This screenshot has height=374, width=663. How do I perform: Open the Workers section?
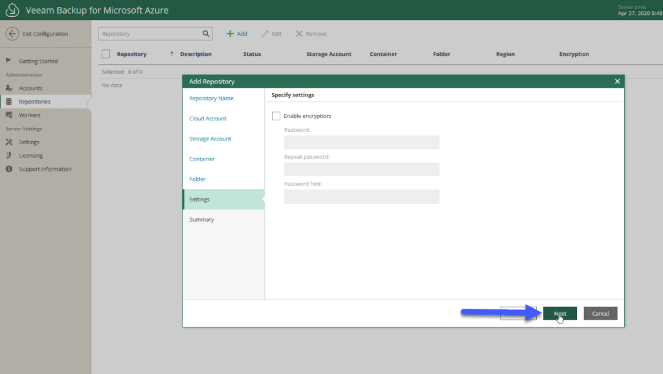point(30,115)
